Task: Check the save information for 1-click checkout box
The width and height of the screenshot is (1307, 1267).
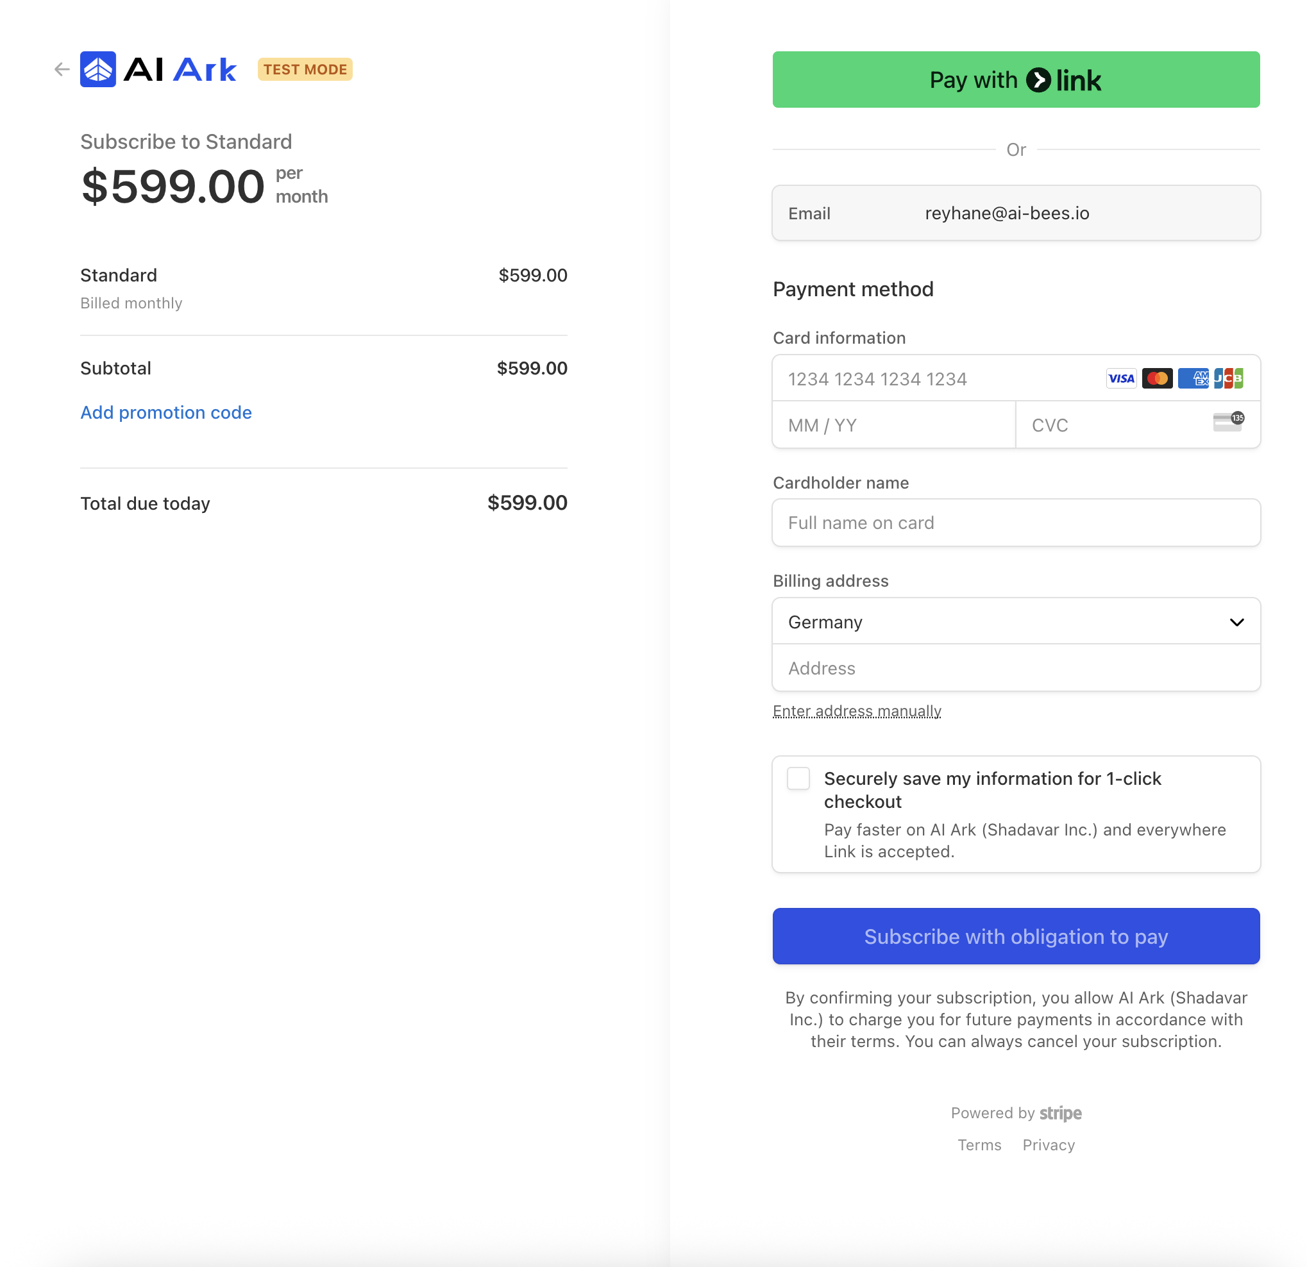Action: 798,778
